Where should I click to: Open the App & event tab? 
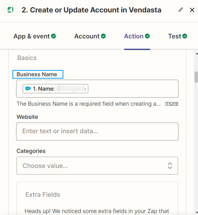pos(35,36)
